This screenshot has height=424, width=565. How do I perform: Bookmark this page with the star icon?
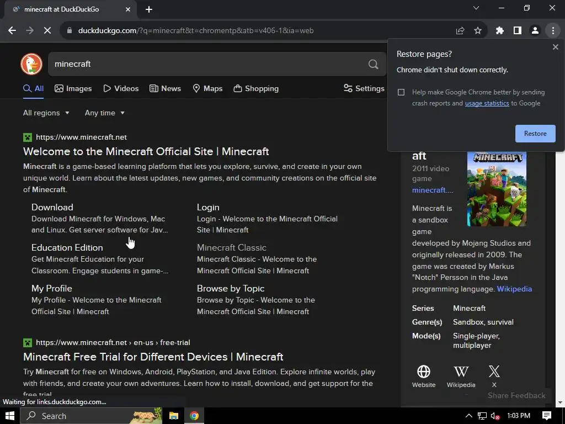[478, 31]
